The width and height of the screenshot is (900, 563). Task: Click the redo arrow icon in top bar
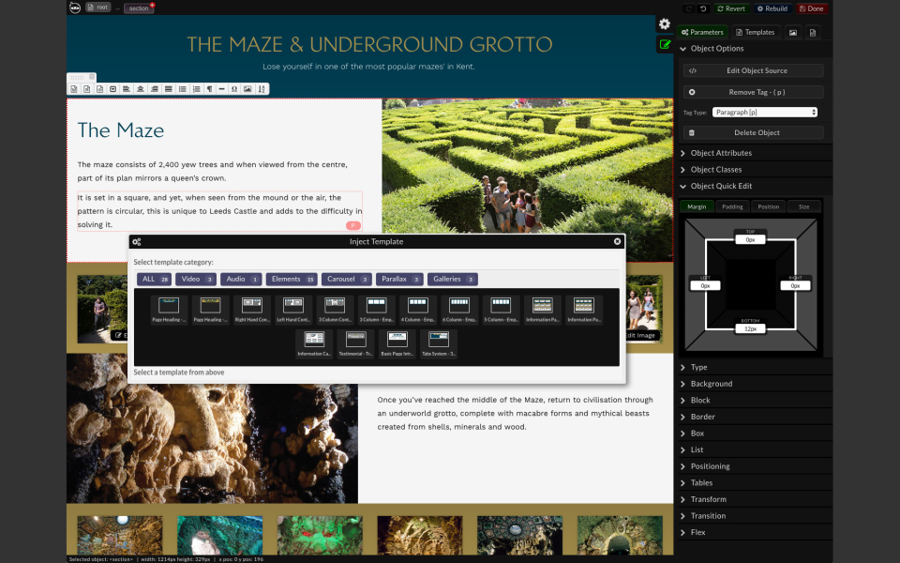689,8
